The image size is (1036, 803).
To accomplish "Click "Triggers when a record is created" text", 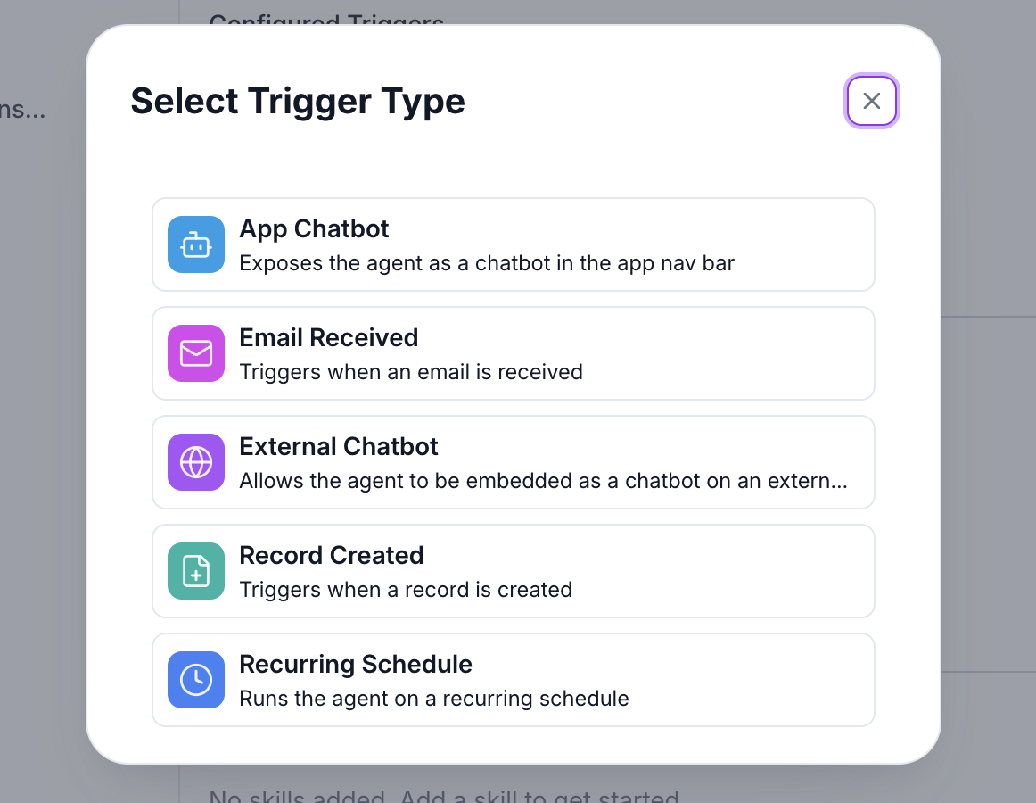I will click(x=405, y=590).
